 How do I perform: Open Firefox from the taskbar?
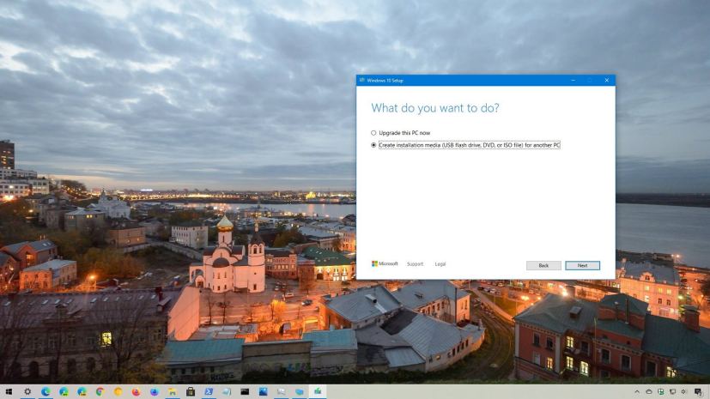tap(137, 391)
